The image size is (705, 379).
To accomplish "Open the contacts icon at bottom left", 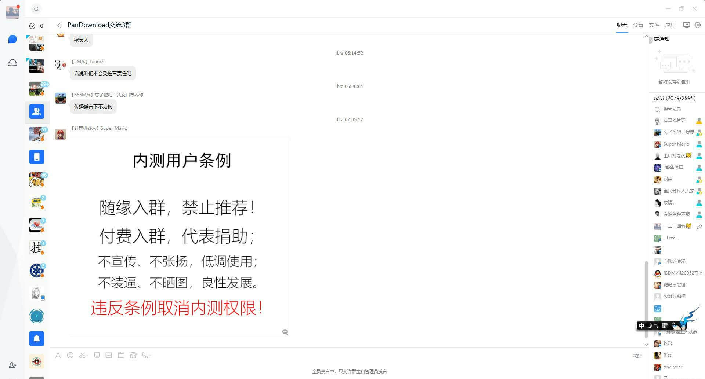I will [x=12, y=365].
